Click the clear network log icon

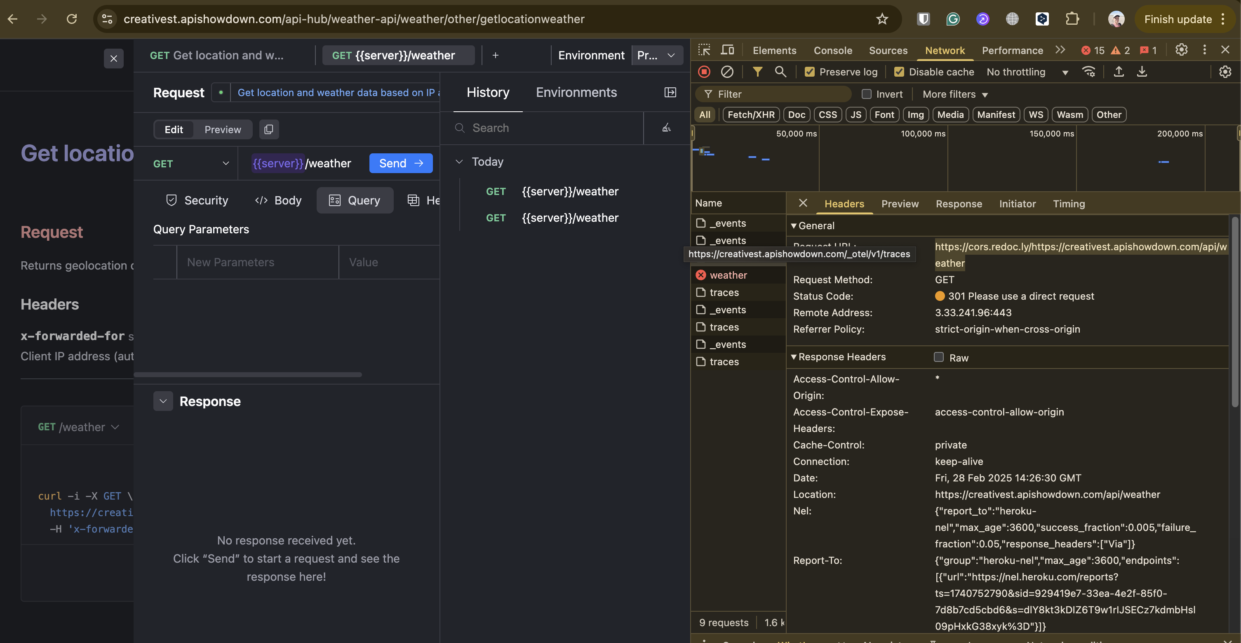(x=727, y=72)
